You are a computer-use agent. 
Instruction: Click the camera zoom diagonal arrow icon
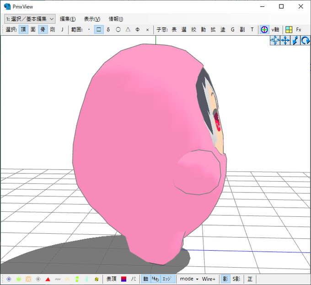click(295, 40)
